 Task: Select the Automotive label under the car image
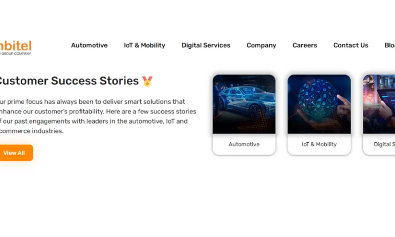(x=244, y=145)
